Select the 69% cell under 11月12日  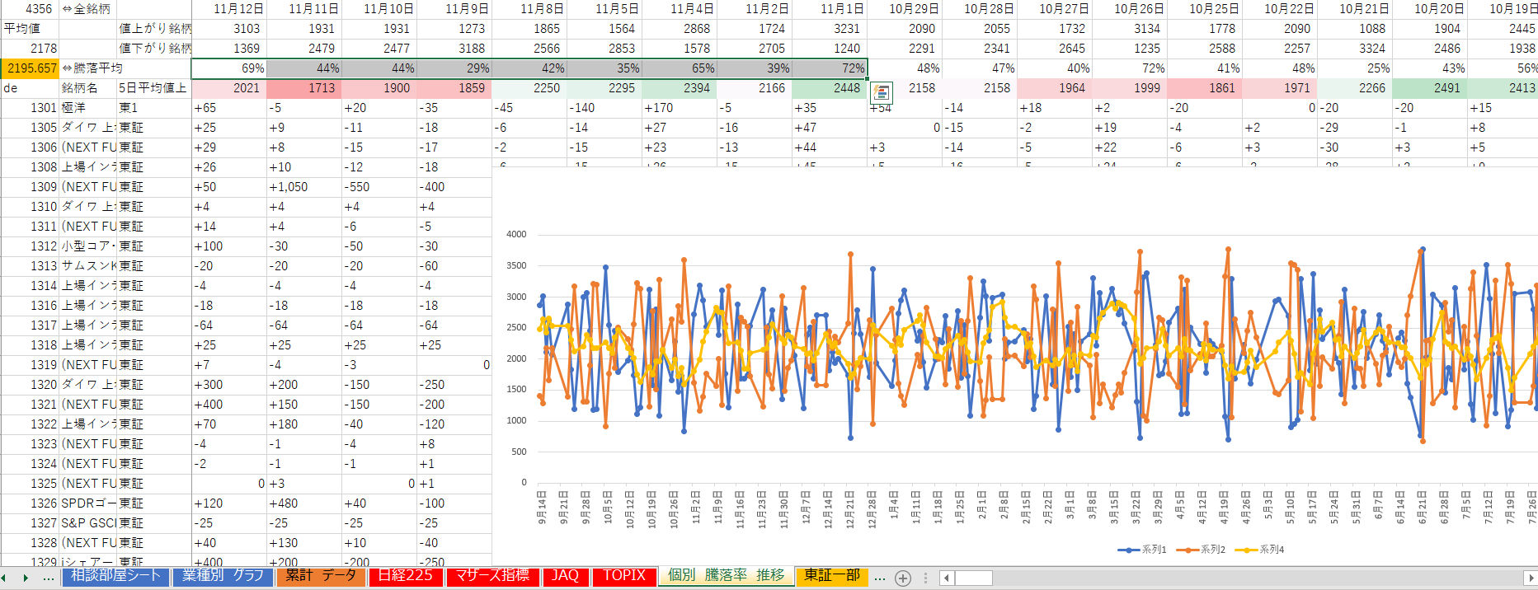pyautogui.click(x=229, y=68)
